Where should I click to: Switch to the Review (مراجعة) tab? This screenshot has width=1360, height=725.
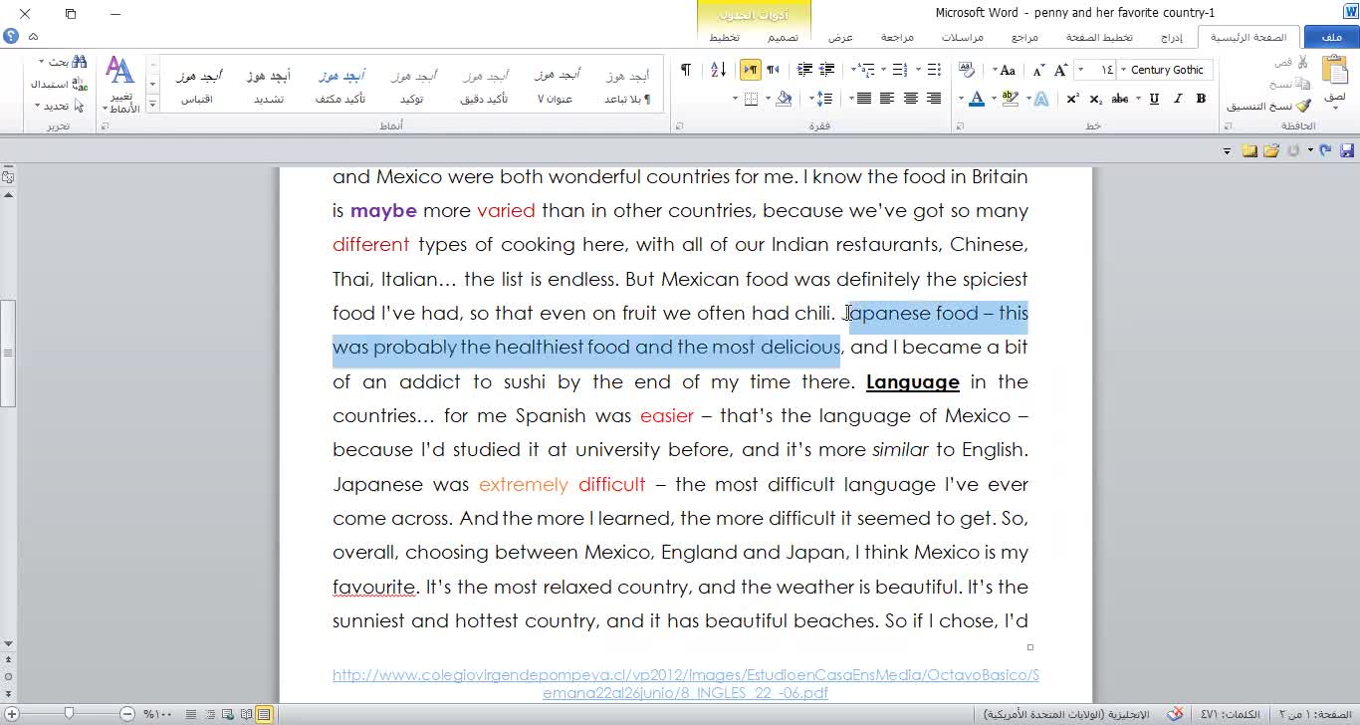897,37
